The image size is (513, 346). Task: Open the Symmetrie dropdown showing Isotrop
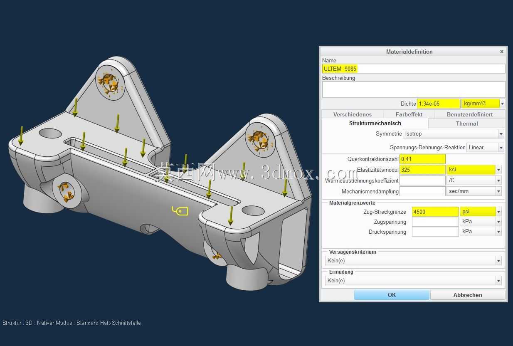454,134
